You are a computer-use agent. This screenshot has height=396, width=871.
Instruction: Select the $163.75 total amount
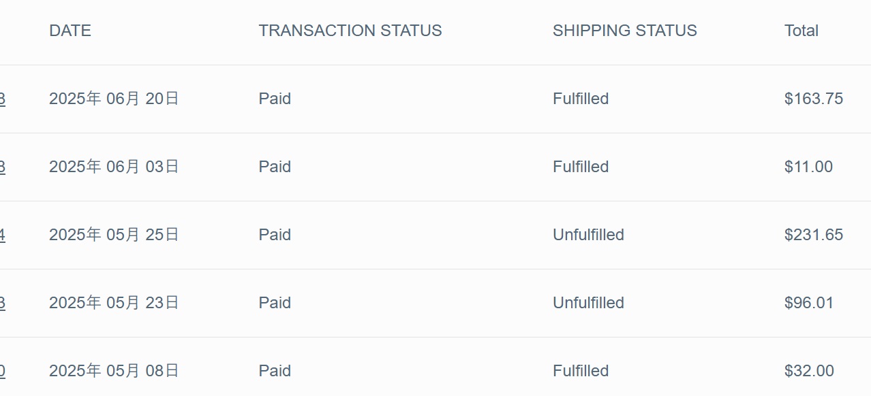[x=813, y=99]
